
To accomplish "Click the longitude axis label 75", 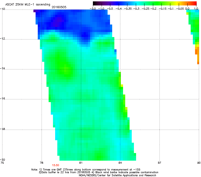I will coord(2,163).
